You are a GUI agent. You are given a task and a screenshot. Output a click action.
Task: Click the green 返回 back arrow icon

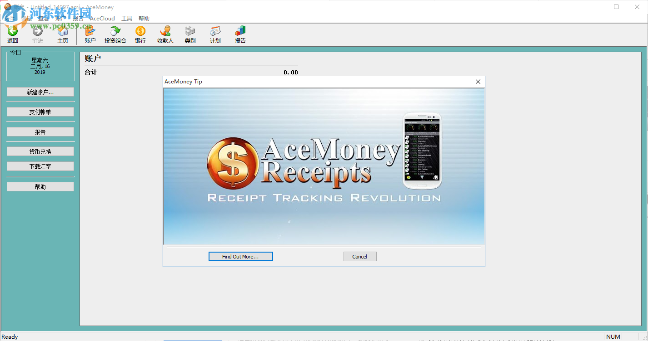pos(13,31)
